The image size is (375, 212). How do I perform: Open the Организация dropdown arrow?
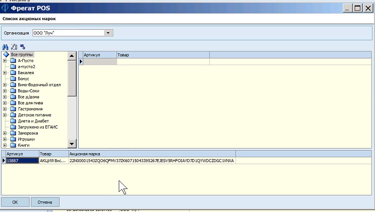click(108, 33)
